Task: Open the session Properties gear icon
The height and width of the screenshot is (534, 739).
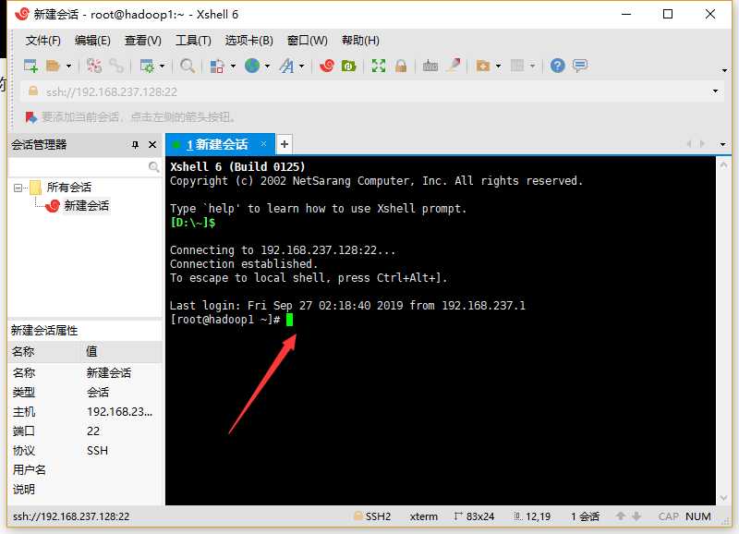Action: coord(147,66)
